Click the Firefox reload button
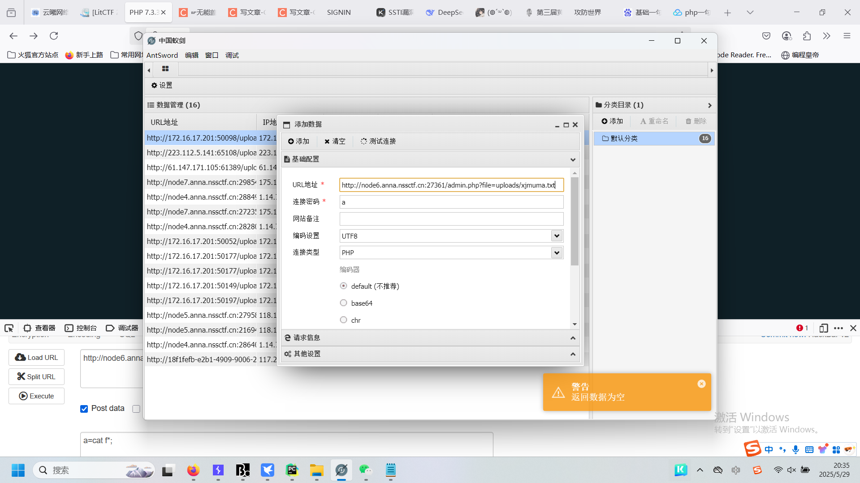This screenshot has width=860, height=483. coord(54,36)
